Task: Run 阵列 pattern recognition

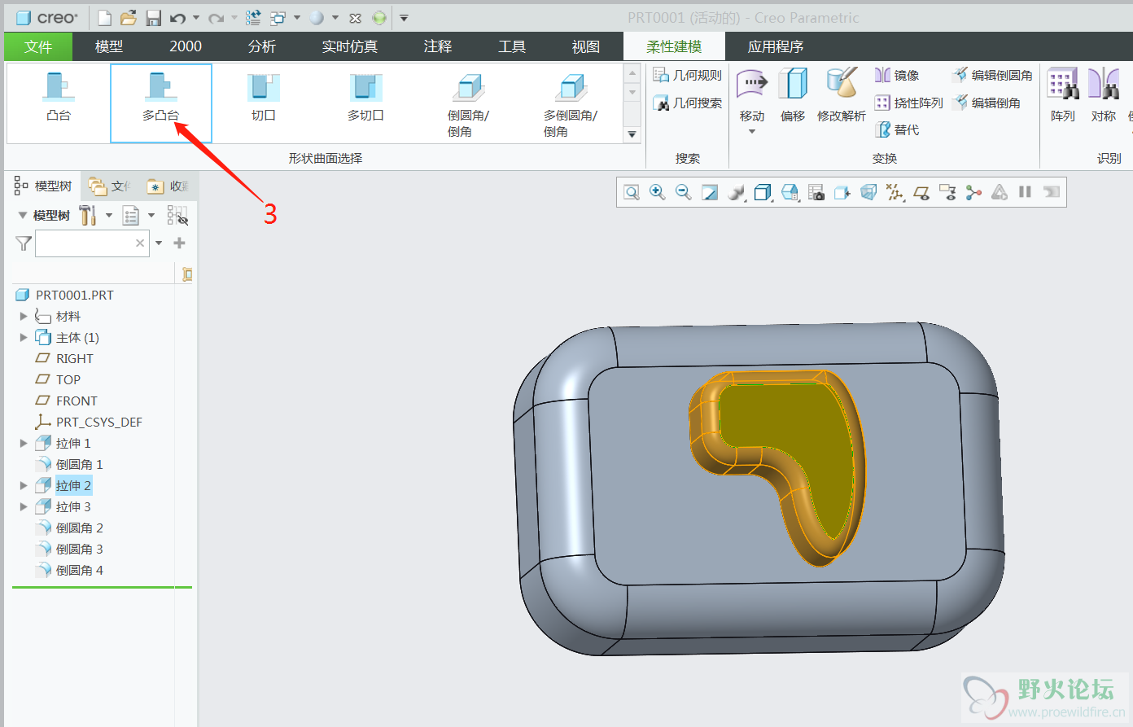Action: click(x=1063, y=95)
